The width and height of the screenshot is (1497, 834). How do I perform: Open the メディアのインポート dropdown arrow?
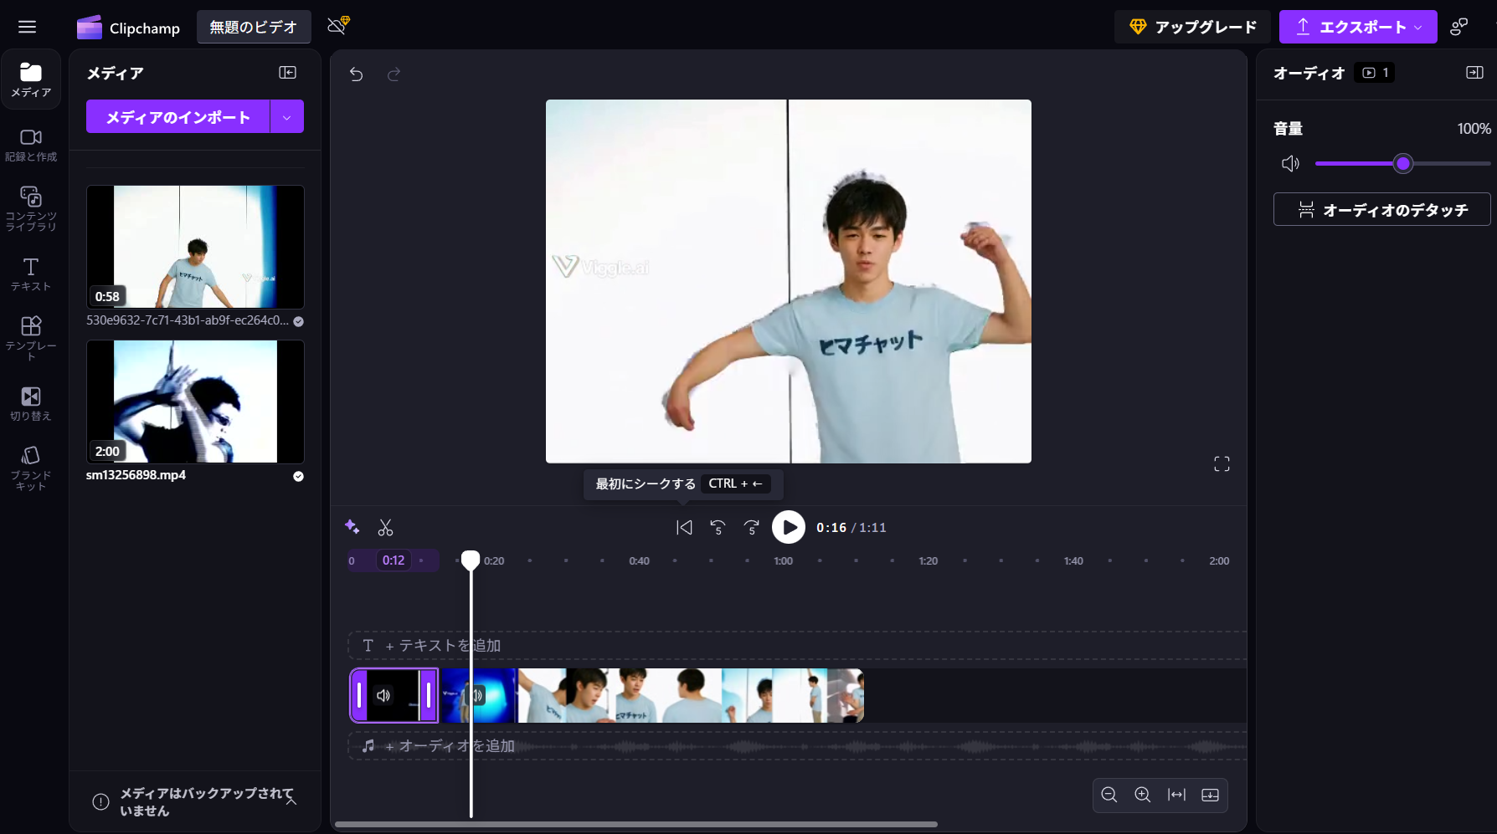(x=287, y=117)
